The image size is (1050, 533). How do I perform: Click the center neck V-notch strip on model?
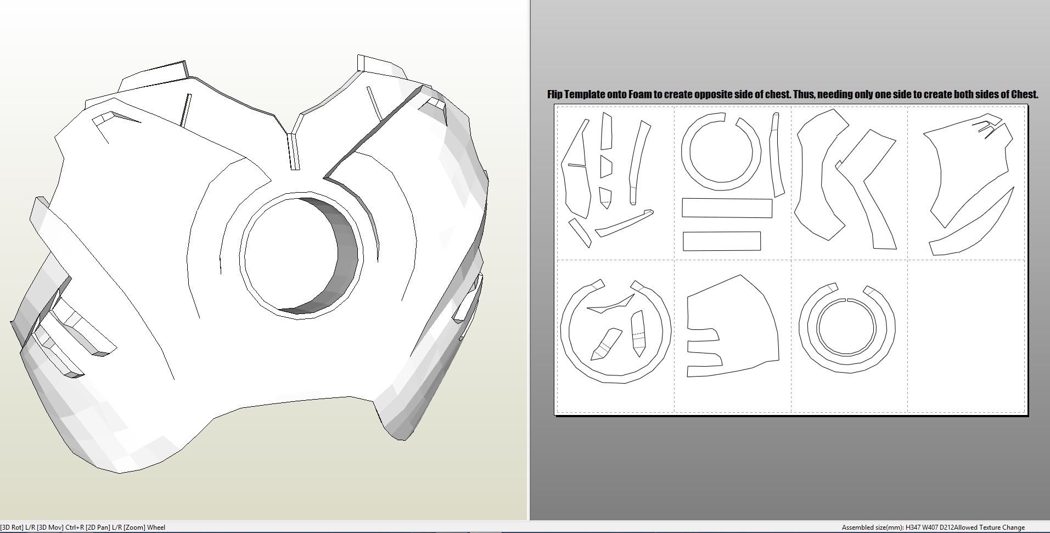(x=294, y=152)
